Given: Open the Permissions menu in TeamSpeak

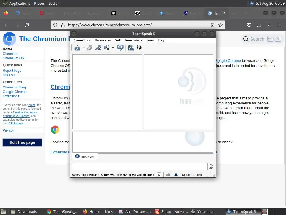Looking at the screenshot, I should point(134,40).
